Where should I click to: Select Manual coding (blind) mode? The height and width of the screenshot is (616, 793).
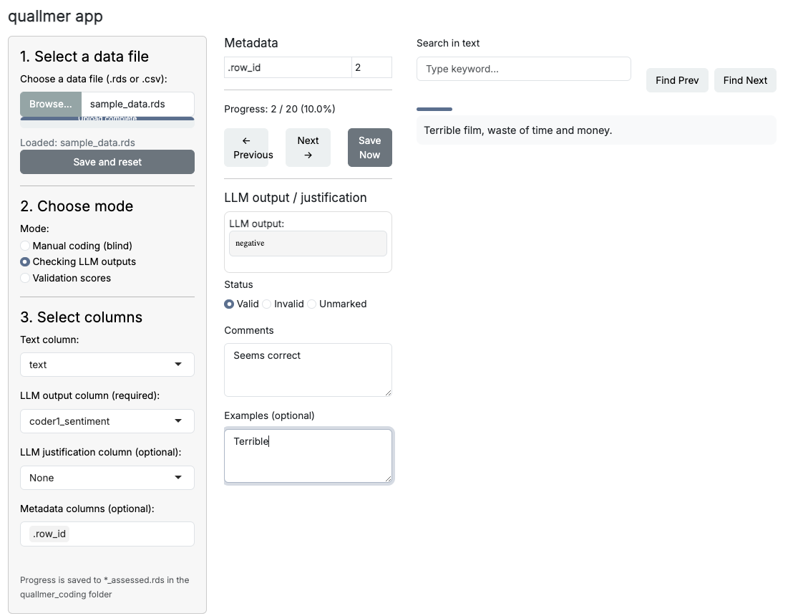[25, 245]
